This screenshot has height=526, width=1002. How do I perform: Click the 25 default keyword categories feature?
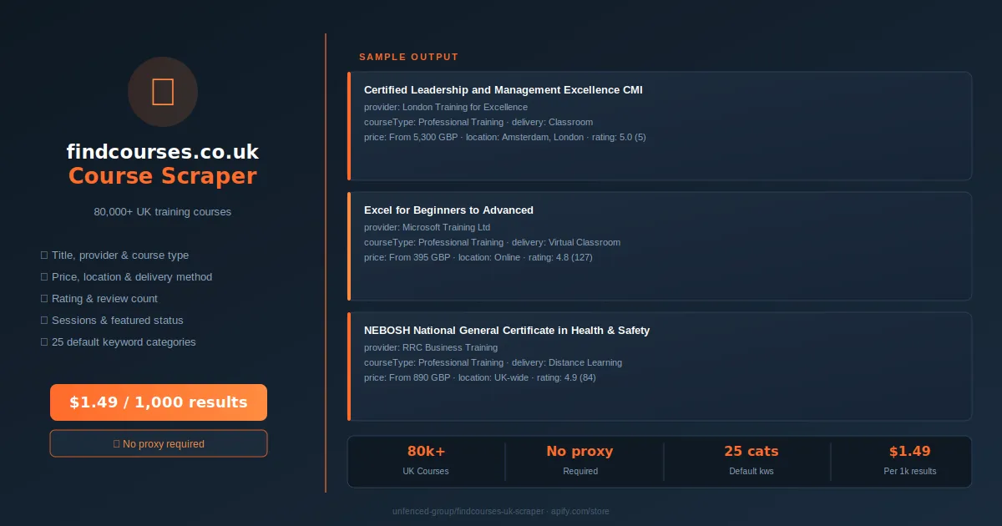(x=118, y=342)
